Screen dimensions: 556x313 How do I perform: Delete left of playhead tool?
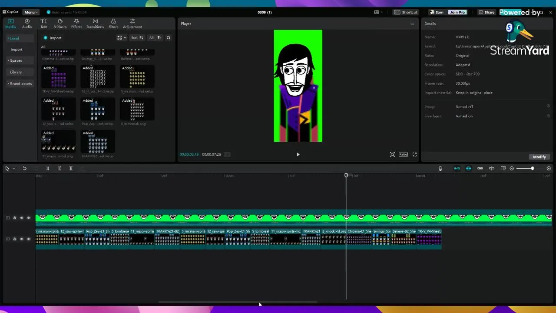click(x=60, y=168)
